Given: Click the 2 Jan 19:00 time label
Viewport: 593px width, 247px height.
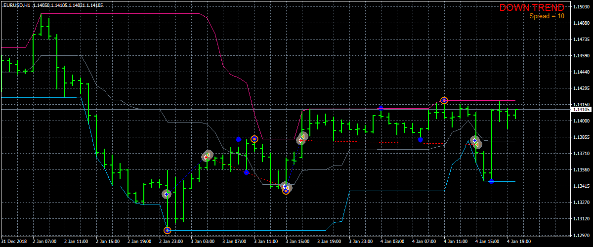Looking at the screenshot, I should 140,243.
